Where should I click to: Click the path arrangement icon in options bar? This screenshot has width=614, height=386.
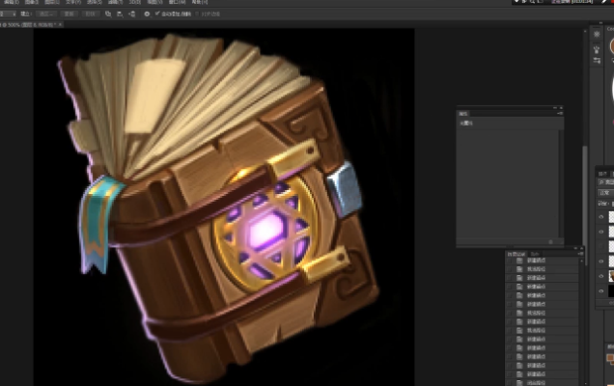[131, 14]
